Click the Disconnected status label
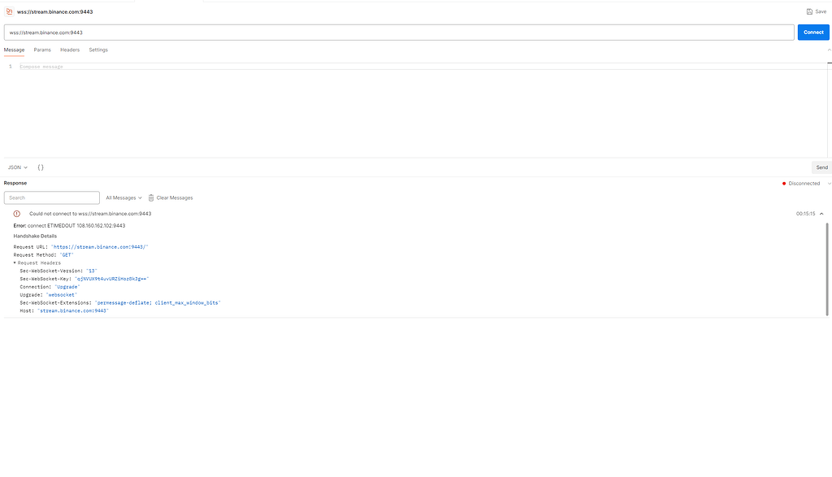Viewport: 832px width, 477px height. pos(804,184)
